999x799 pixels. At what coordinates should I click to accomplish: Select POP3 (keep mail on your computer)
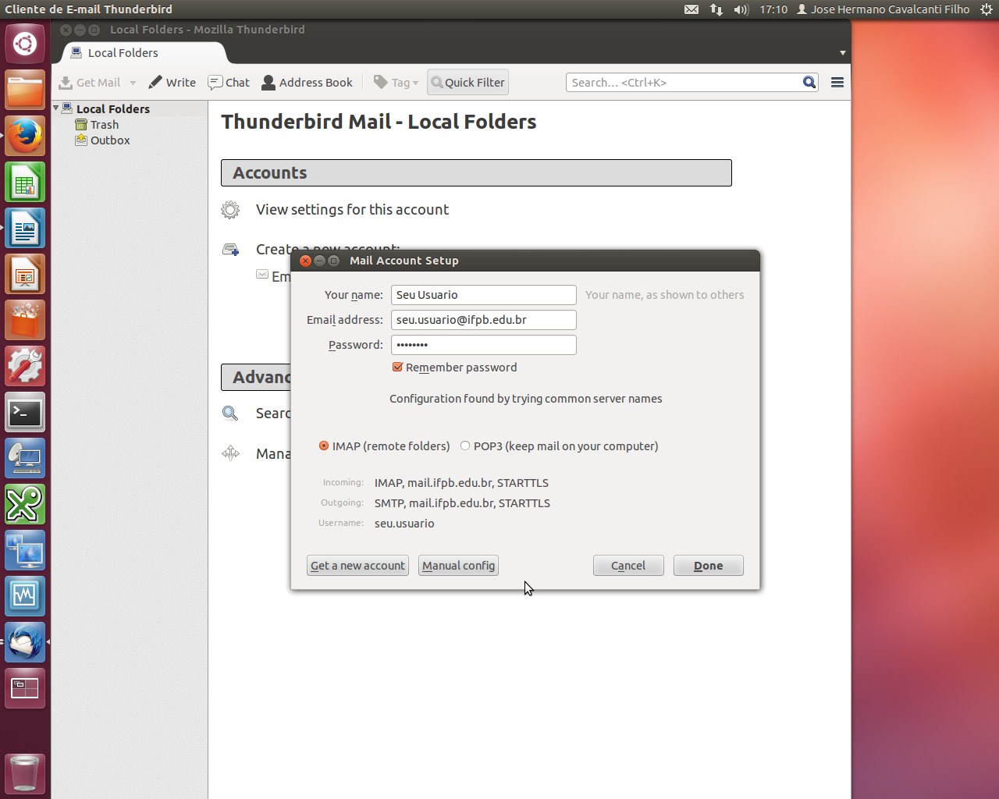click(x=465, y=446)
